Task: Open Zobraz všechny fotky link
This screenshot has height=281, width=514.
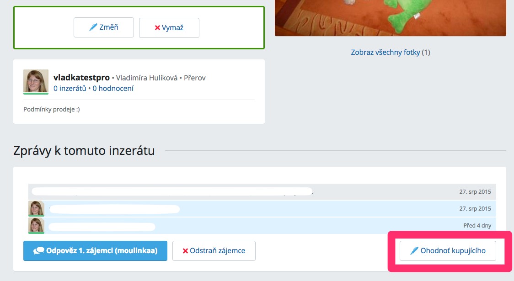Action: pyautogui.click(x=391, y=53)
